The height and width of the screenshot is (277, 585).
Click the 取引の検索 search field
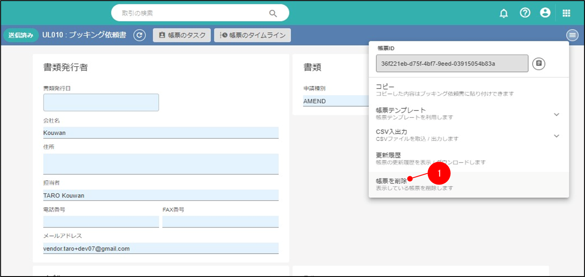(190, 13)
